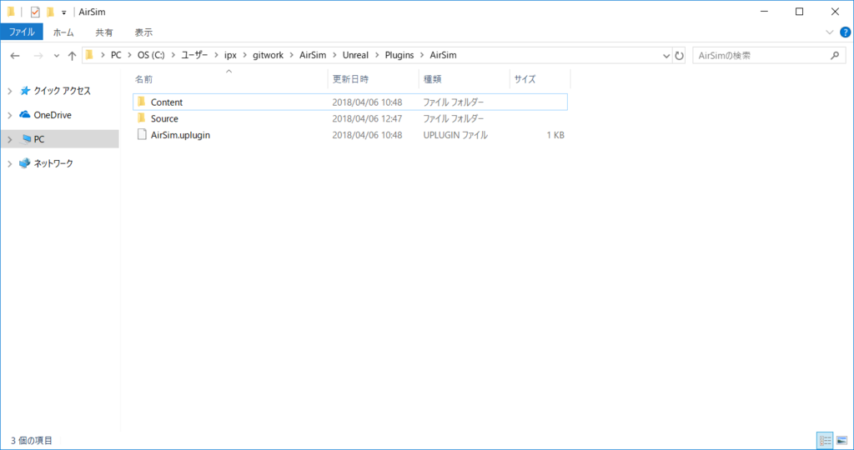Viewport: 854px width, 450px height.
Task: Click the 1 KB size cell
Action: pyautogui.click(x=555, y=135)
